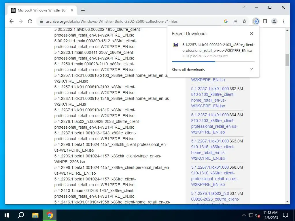Viewport: 295px width, 221px height.
Task: Open the external-link icon beside Show all downloads
Action: [251, 70]
